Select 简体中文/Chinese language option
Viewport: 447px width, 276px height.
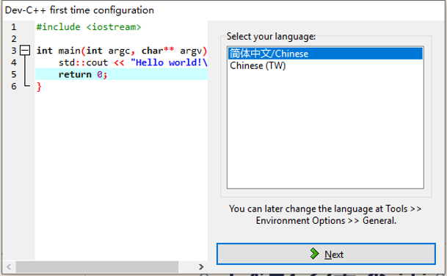(x=325, y=54)
